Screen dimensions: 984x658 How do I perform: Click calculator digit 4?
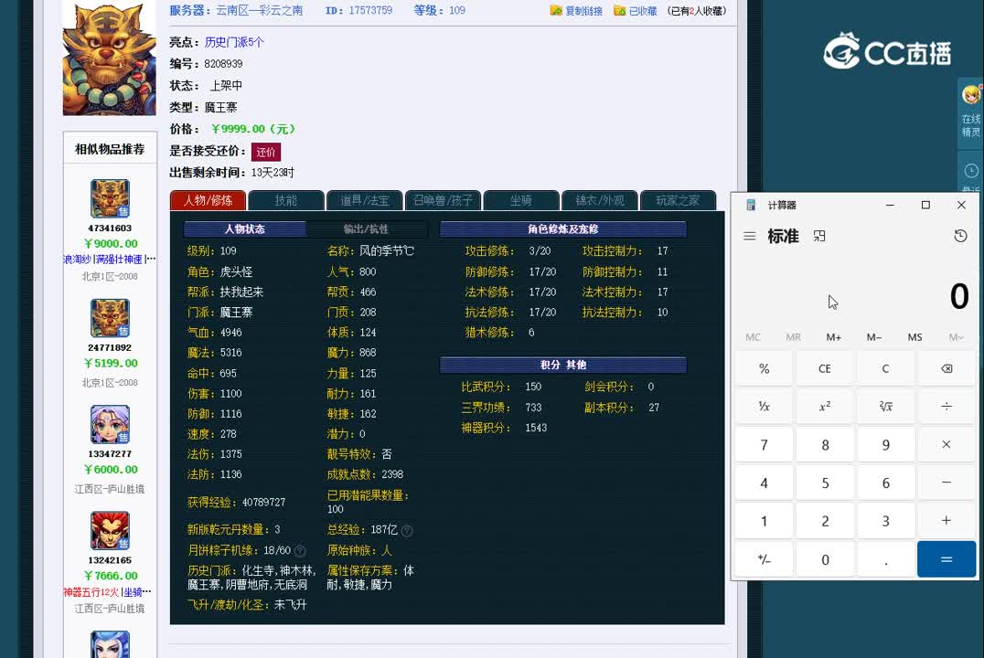(764, 483)
